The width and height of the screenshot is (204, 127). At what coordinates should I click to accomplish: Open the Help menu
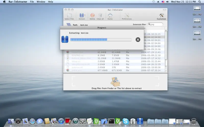[50, 2]
